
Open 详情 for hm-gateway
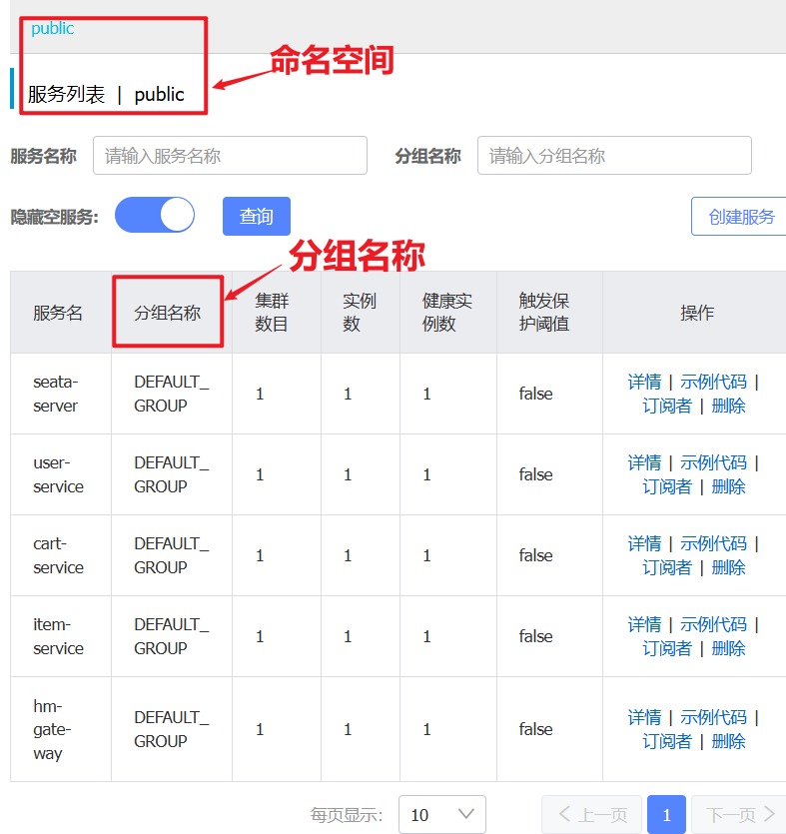click(x=644, y=717)
